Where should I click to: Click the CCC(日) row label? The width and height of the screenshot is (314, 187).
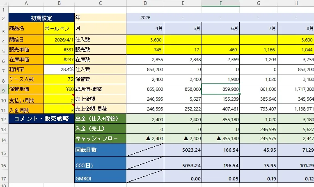tap(100, 163)
